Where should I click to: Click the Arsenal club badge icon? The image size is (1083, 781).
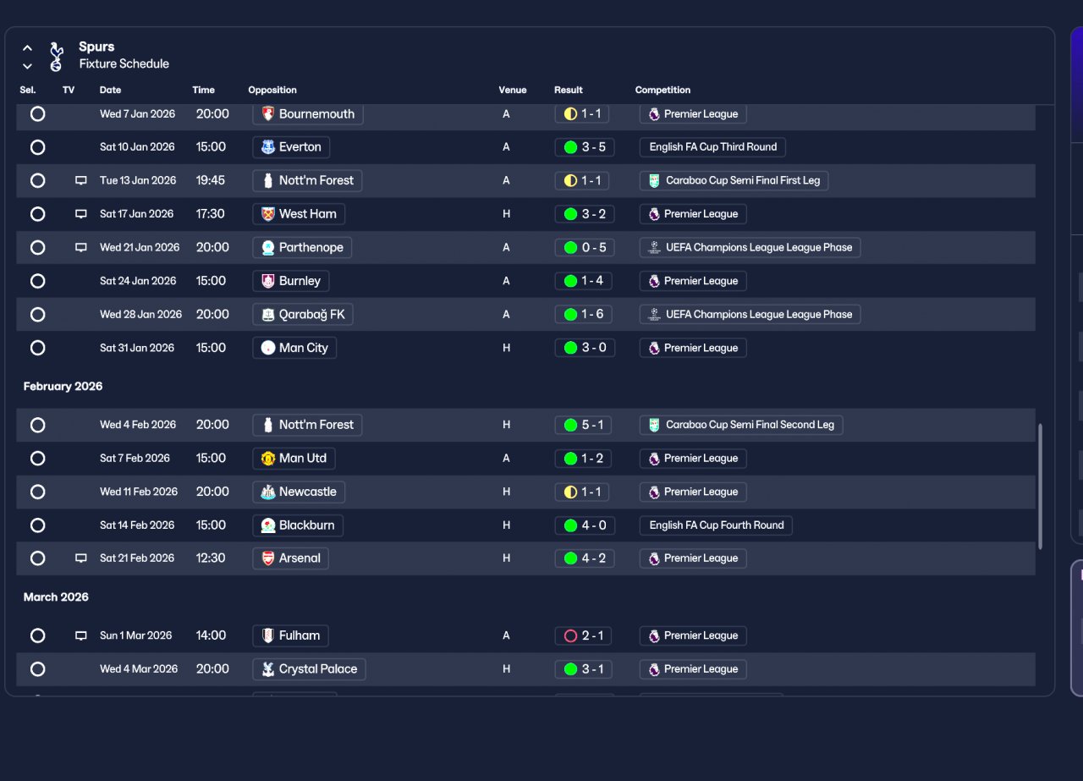[268, 558]
